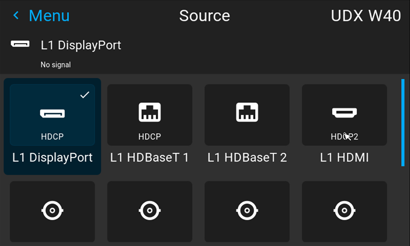Go back to Menu
The image size is (410, 246).
49,16
